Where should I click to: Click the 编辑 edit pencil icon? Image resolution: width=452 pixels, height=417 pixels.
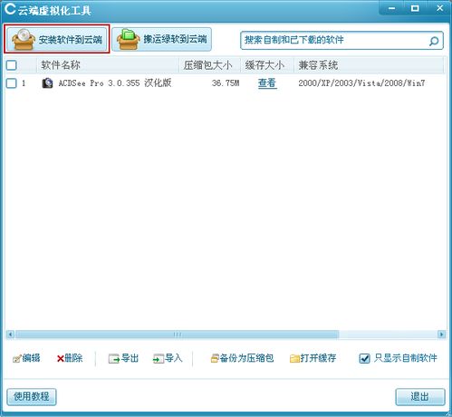17,359
